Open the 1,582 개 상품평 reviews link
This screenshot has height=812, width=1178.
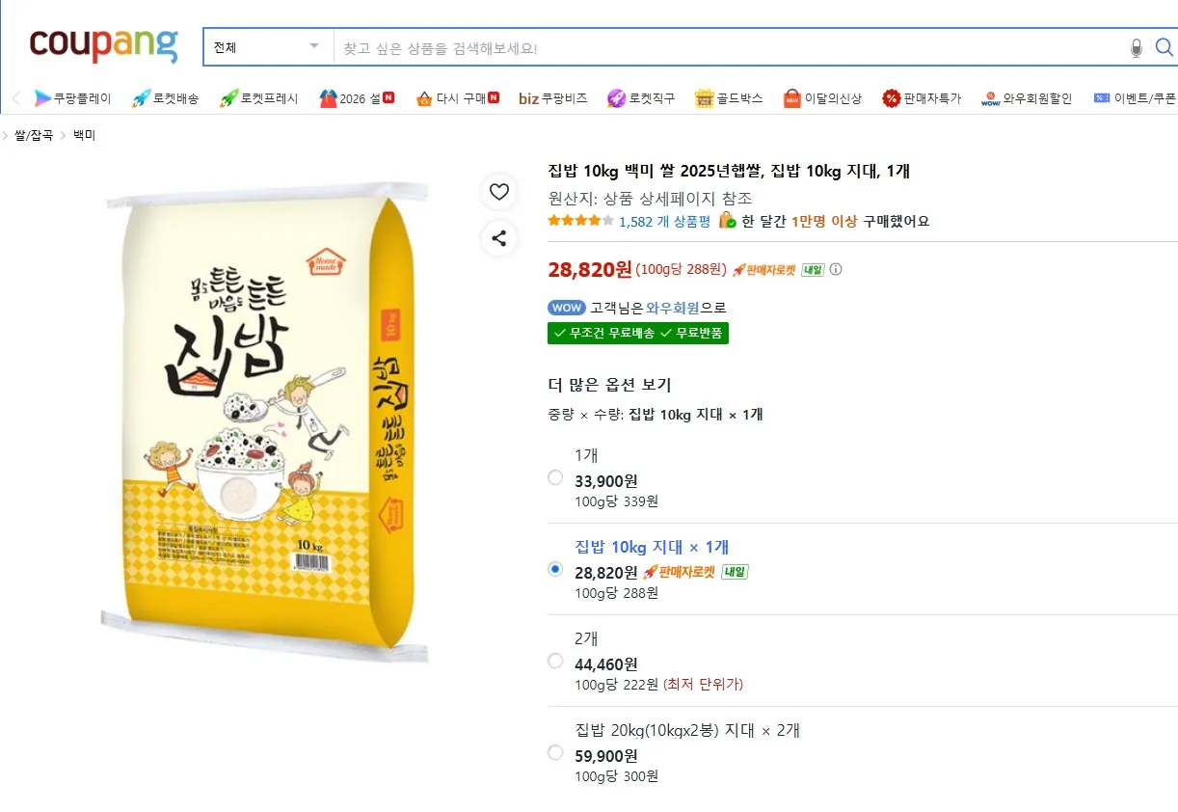click(668, 219)
